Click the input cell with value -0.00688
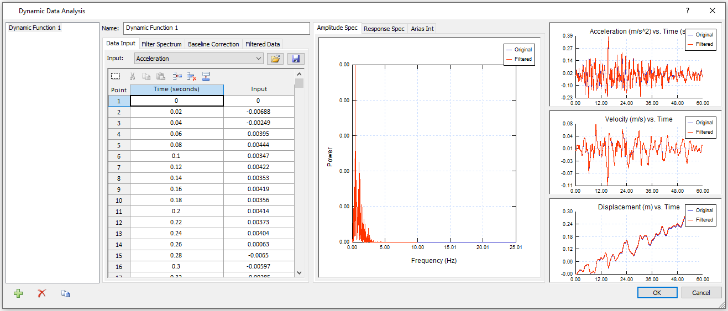The width and height of the screenshot is (728, 311). pyautogui.click(x=259, y=112)
